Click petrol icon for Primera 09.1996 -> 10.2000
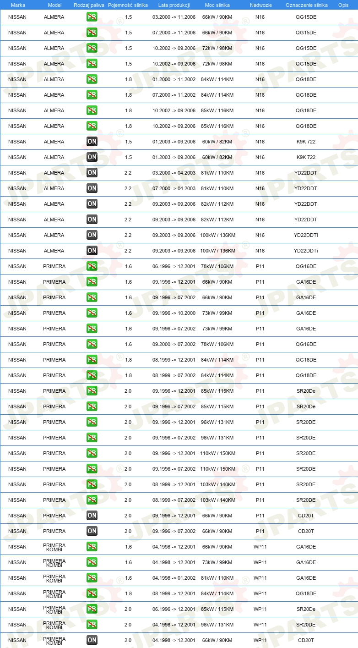 [92, 313]
